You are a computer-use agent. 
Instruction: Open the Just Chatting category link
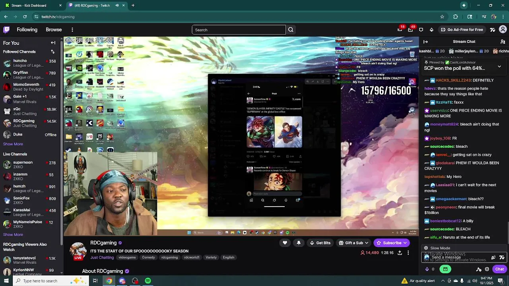tap(102, 257)
